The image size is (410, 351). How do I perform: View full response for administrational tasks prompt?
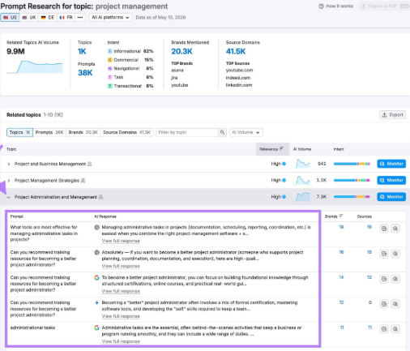click(121, 341)
